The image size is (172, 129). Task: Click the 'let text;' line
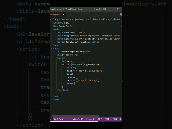click(x=67, y=61)
